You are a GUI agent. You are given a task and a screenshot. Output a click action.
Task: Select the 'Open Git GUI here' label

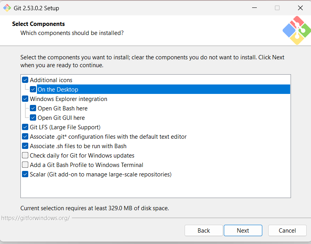61,118
